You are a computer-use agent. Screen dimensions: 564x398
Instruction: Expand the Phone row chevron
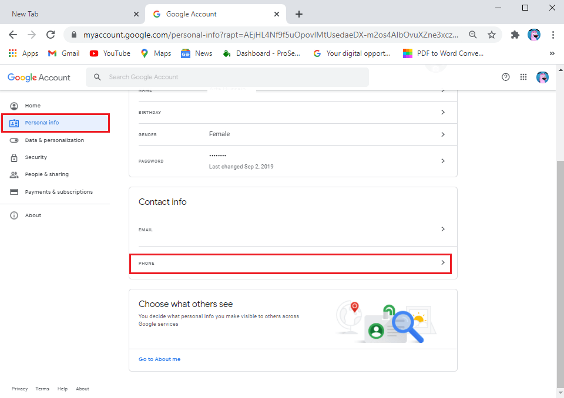[x=443, y=263]
